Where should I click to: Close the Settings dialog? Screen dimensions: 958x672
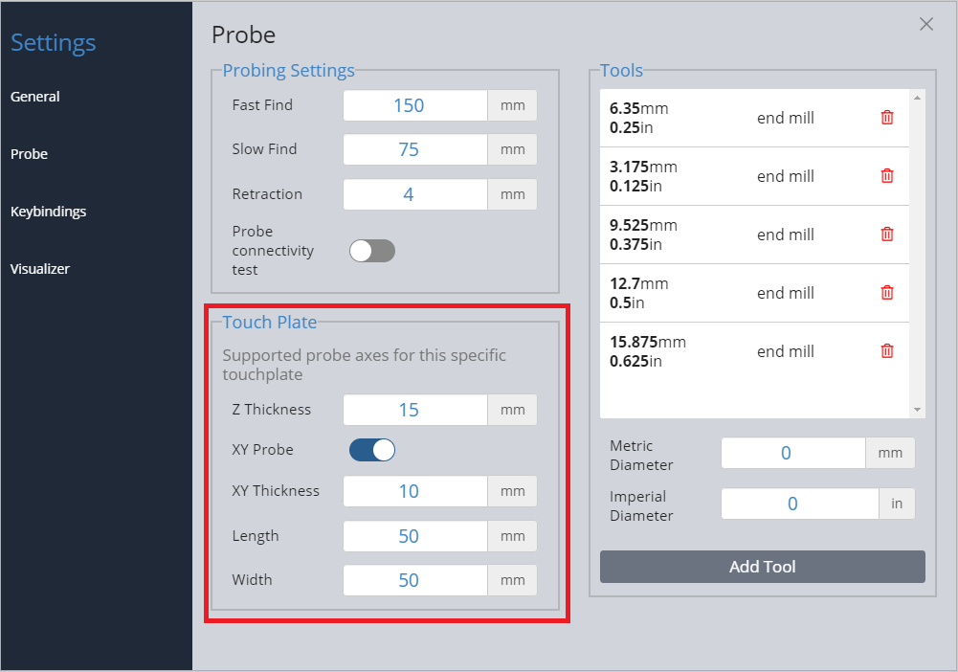pos(926,25)
